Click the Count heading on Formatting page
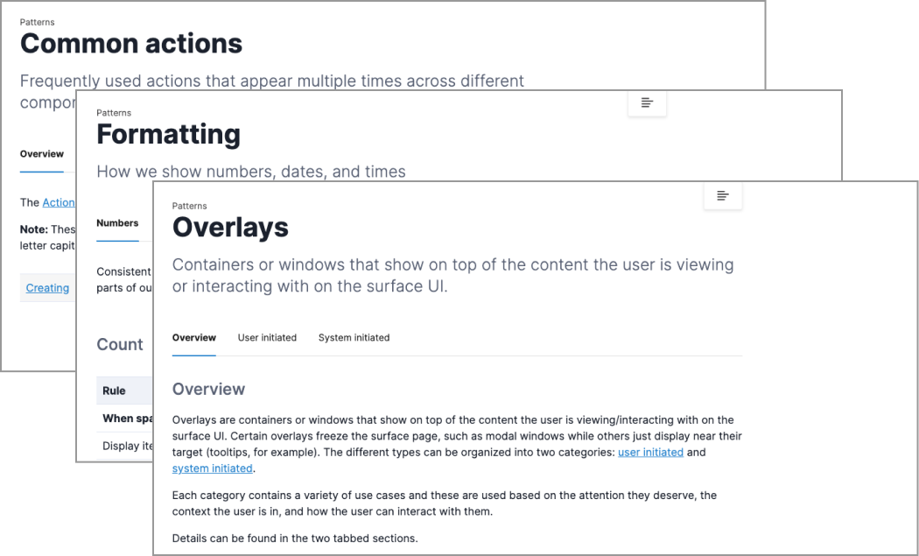Image resolution: width=919 pixels, height=556 pixels. (120, 344)
